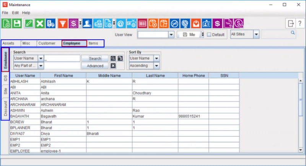Click the exit door icon
Viewport: 306px width, 166px height.
[291, 23]
